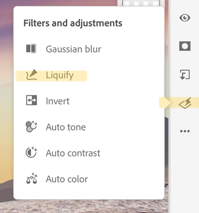Click the Auto color balance-scale icon
The height and width of the screenshot is (213, 199).
pyautogui.click(x=31, y=178)
